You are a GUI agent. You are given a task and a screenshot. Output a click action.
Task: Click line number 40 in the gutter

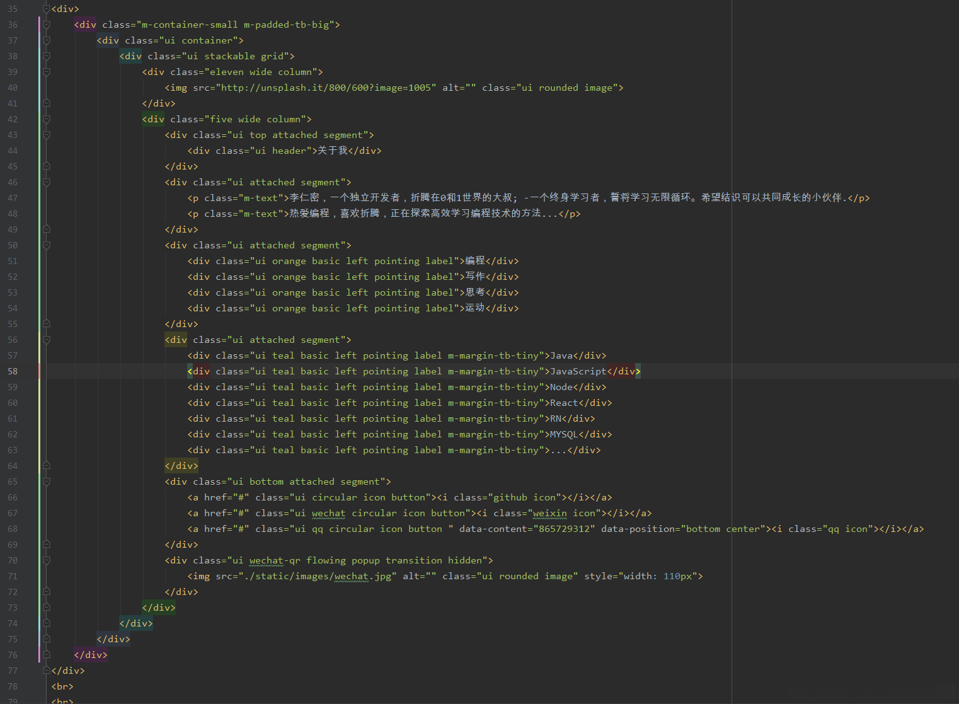tap(13, 88)
